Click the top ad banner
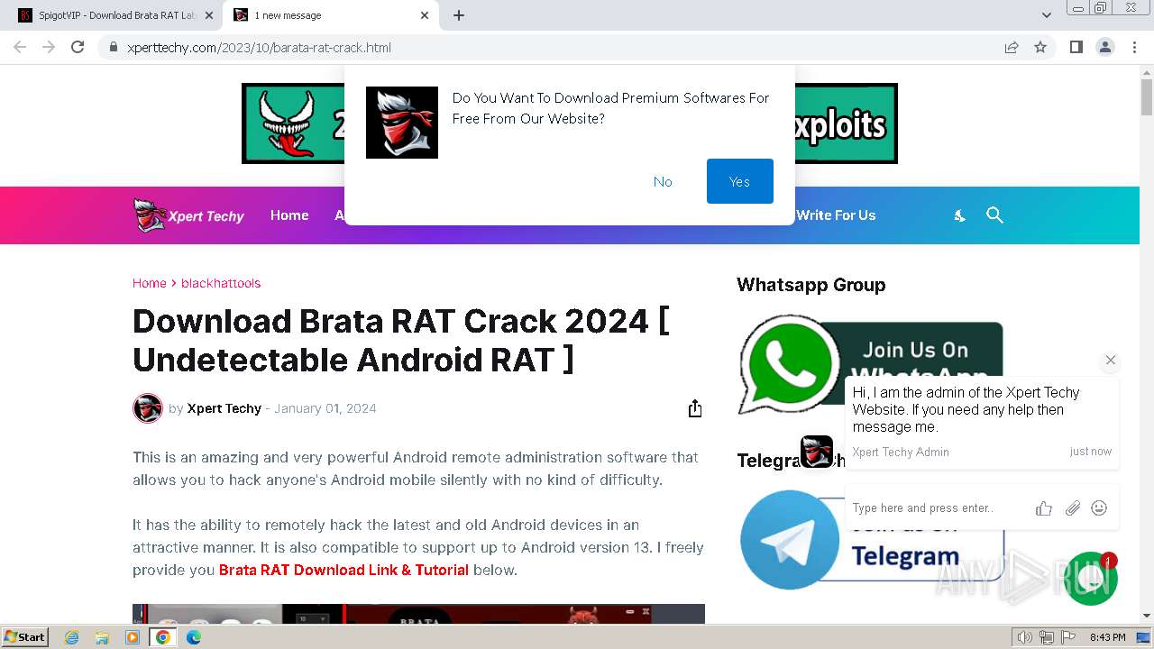This screenshot has height=649, width=1154. pyautogui.click(x=570, y=123)
